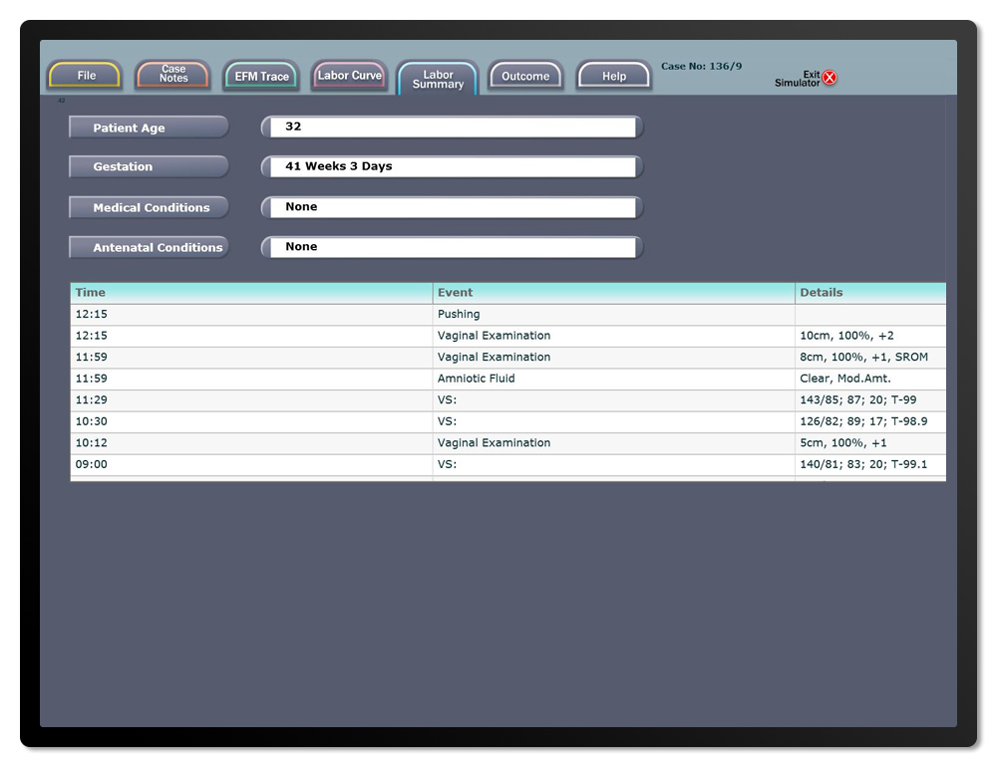
Task: Select the Amniotic Fluid event row
Action: 507,379
